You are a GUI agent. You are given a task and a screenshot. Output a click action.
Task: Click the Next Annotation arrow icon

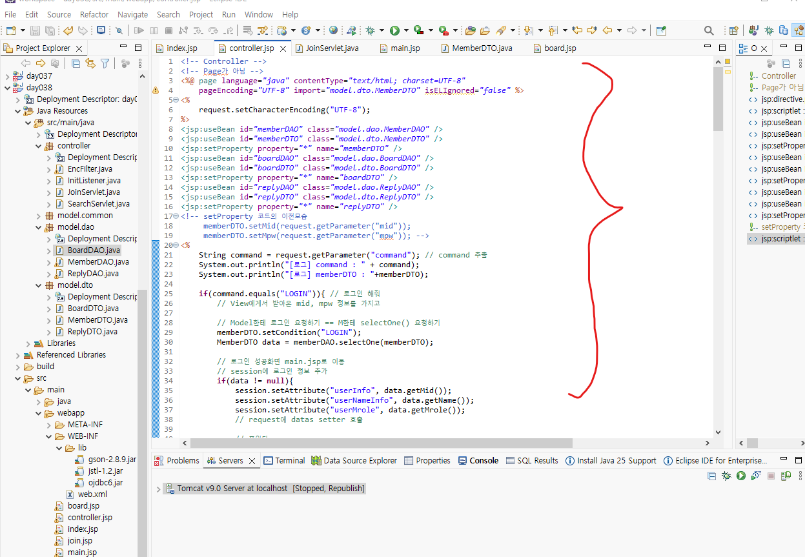tap(527, 30)
